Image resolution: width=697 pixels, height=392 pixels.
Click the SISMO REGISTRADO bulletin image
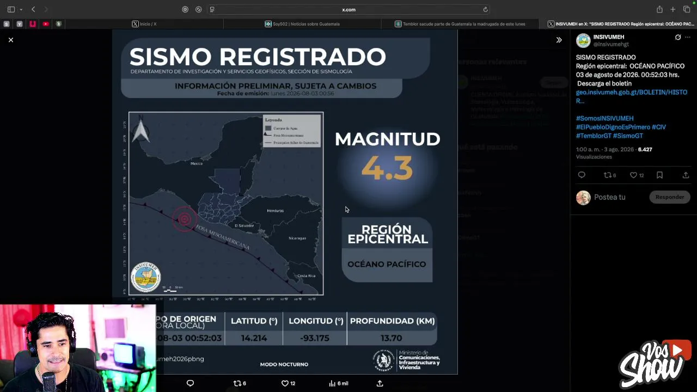click(x=285, y=202)
